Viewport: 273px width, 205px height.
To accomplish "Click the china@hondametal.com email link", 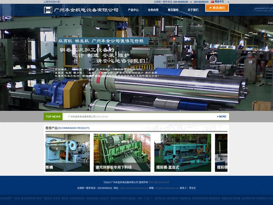I will 167,188.
